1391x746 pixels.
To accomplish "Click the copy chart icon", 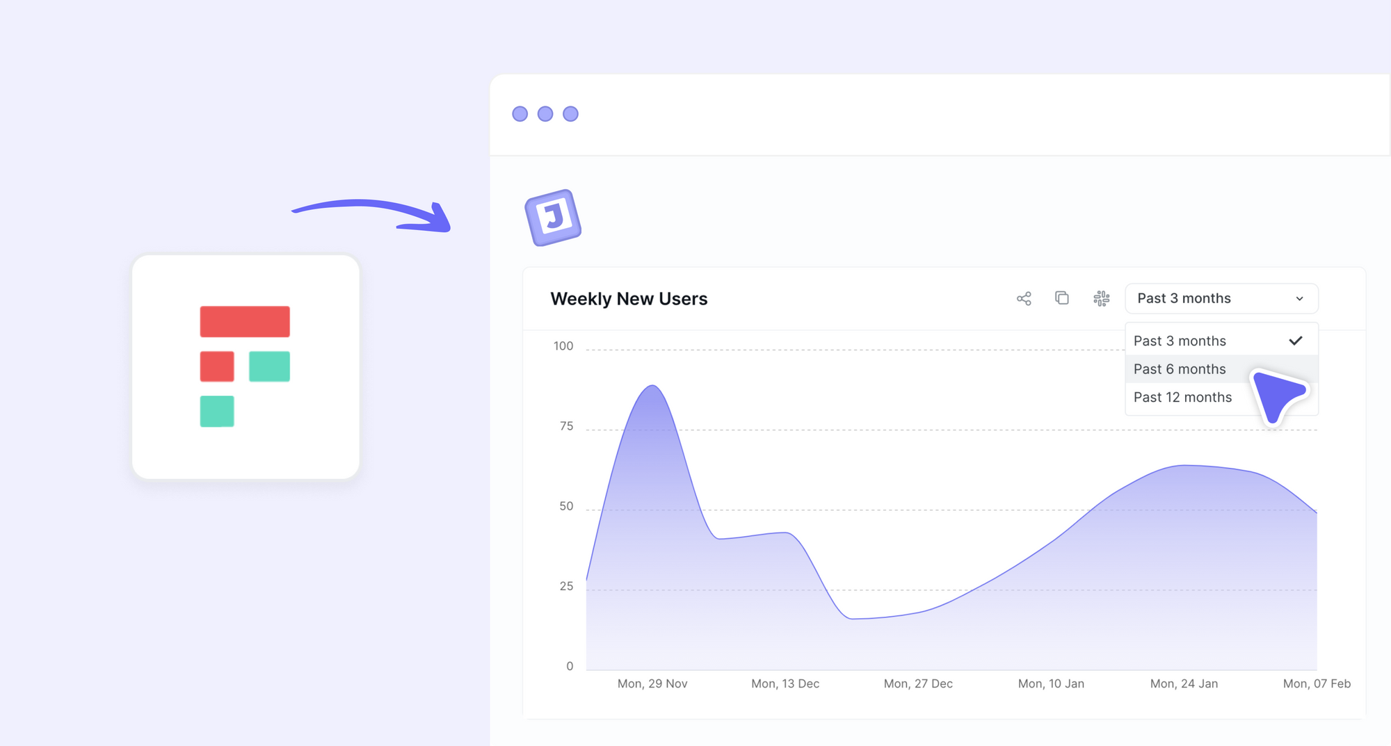I will pyautogui.click(x=1062, y=298).
